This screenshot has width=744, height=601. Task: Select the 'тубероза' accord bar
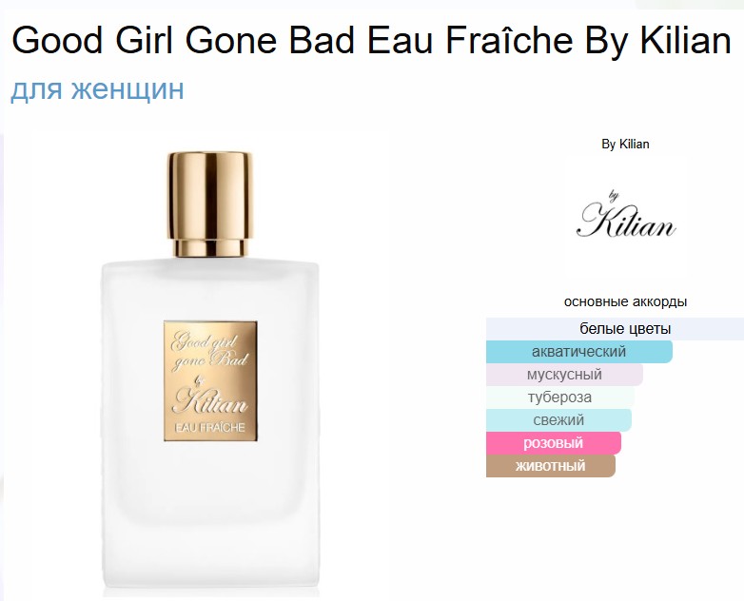tap(560, 397)
